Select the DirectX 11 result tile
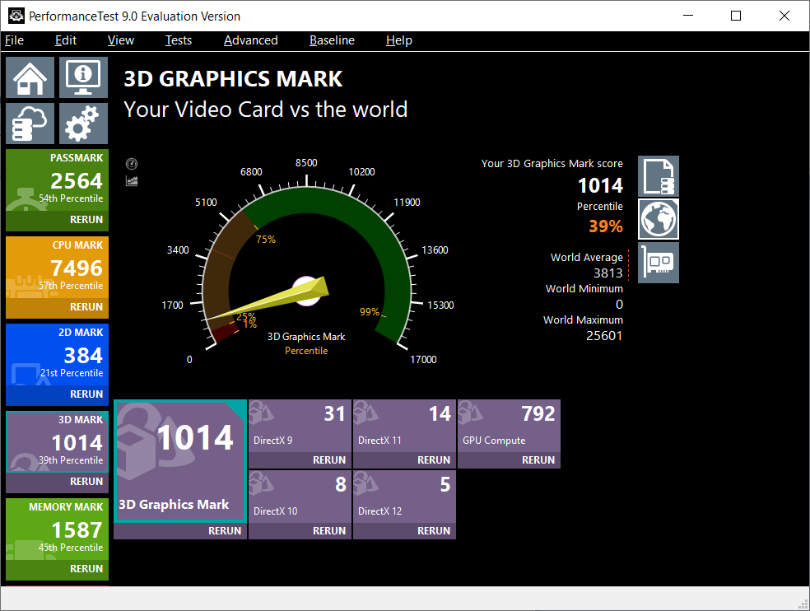Image resolution: width=810 pixels, height=611 pixels. click(x=404, y=426)
